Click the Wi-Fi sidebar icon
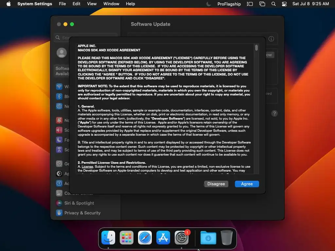This screenshot has height=251, width=335. [59, 86]
